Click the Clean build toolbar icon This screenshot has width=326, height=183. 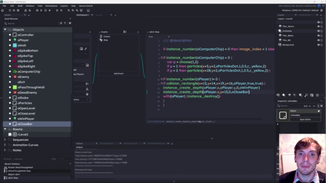click(49, 10)
